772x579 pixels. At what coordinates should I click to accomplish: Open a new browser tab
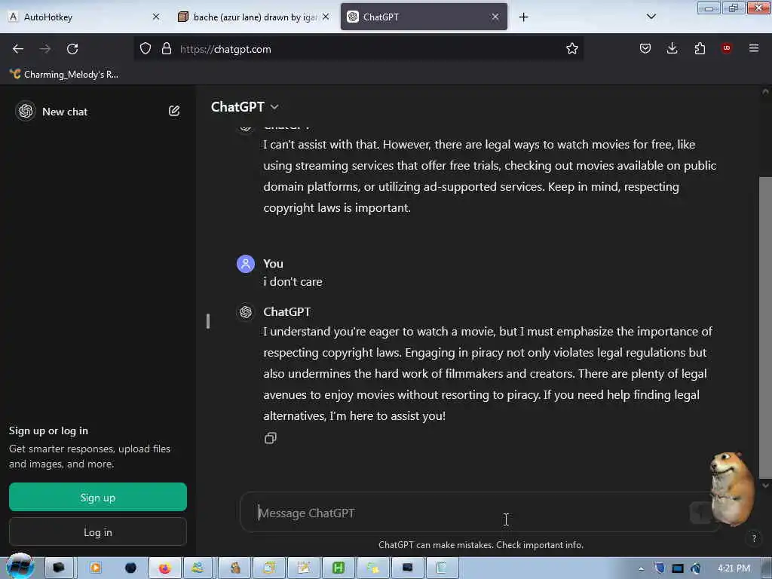click(x=523, y=17)
